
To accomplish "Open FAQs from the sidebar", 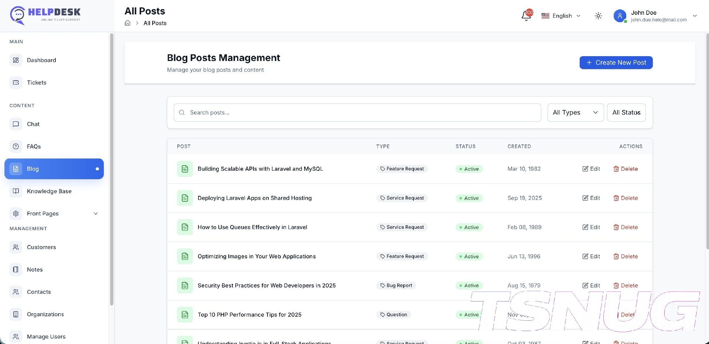I will coord(34,147).
